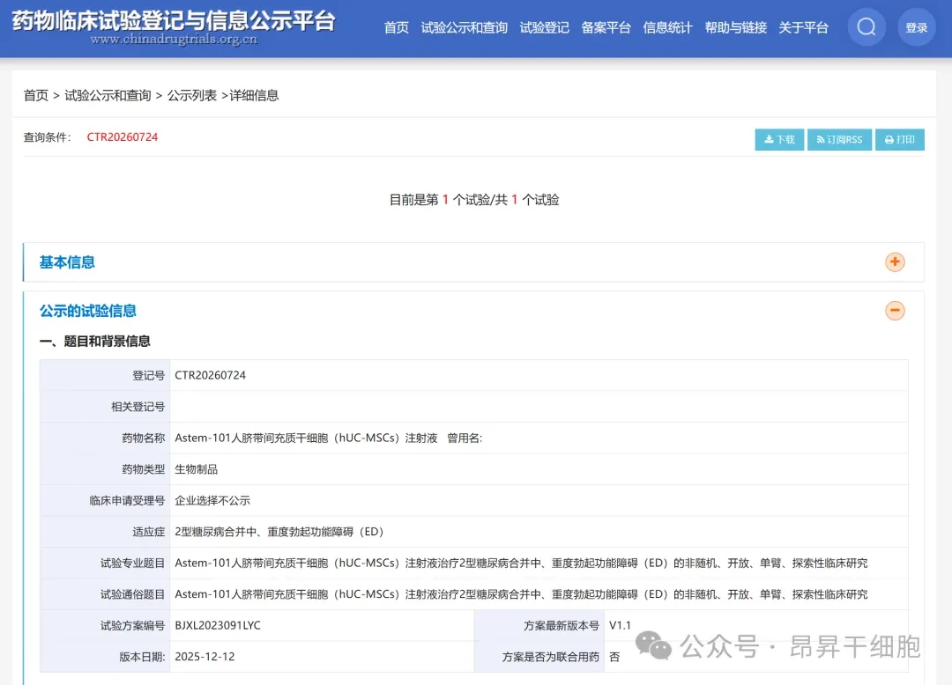Click the text 目前是第 1 个试验/共 1 个试验

point(474,200)
